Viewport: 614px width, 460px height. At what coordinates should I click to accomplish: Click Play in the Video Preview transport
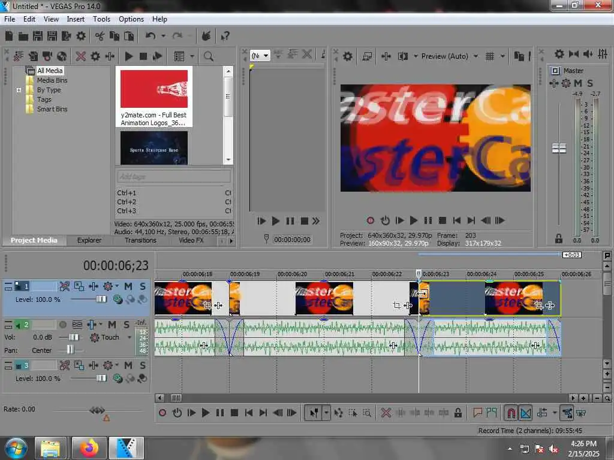tap(413, 220)
